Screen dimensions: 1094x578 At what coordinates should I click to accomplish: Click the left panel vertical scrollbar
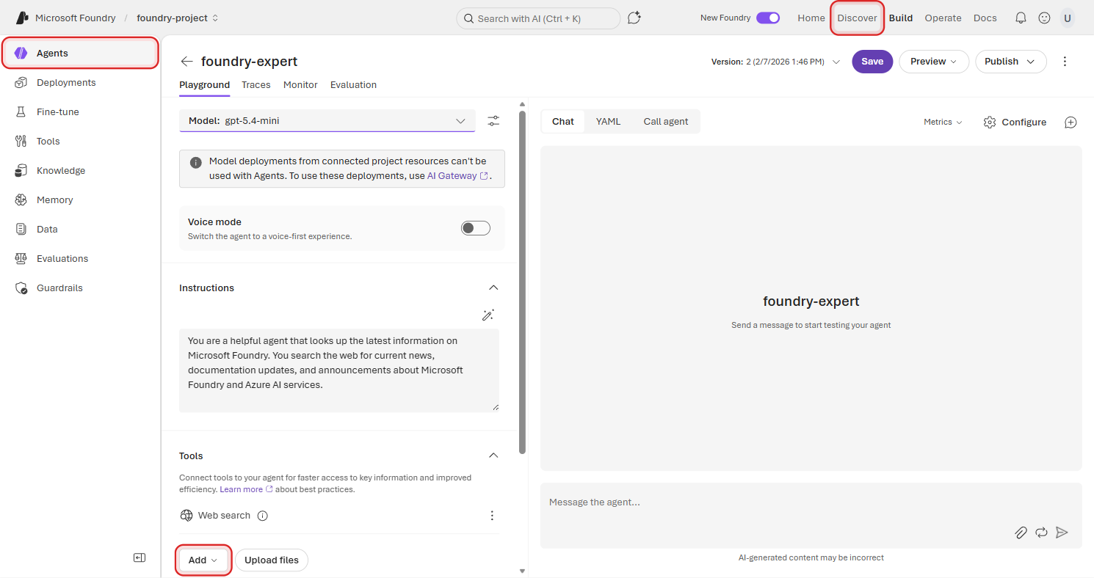tap(522, 282)
